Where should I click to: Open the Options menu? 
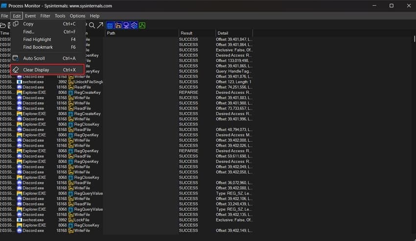pos(77,16)
